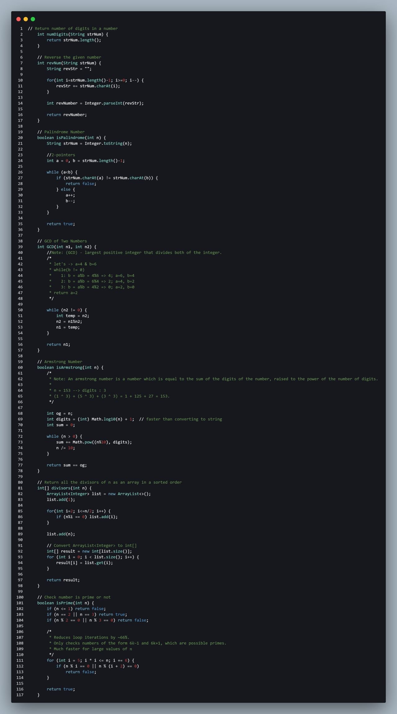Click the yellow minimize window dot
This screenshot has height=714, width=397.
[26, 19]
